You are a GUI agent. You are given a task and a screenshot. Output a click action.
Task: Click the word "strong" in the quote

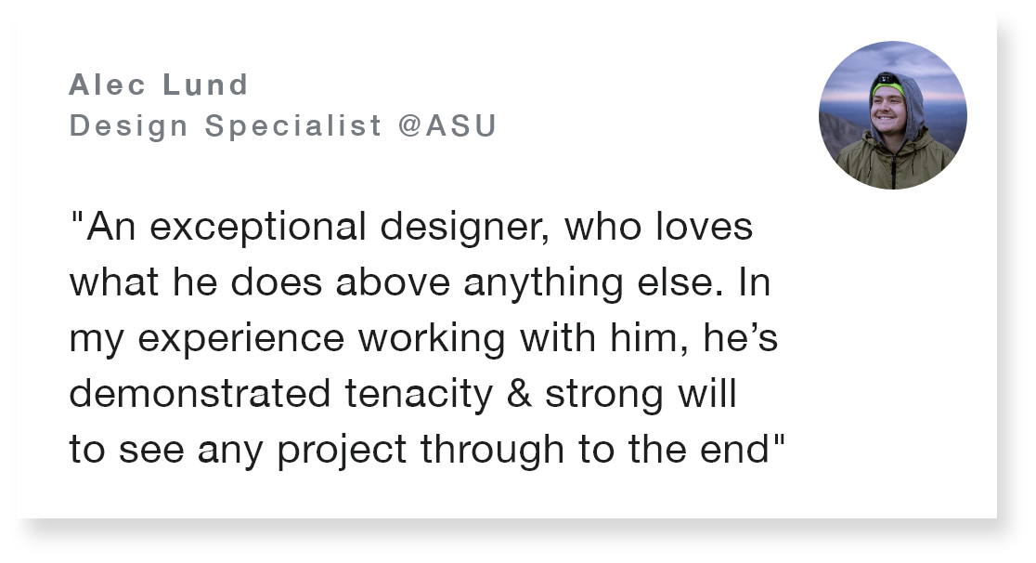pyautogui.click(x=603, y=394)
